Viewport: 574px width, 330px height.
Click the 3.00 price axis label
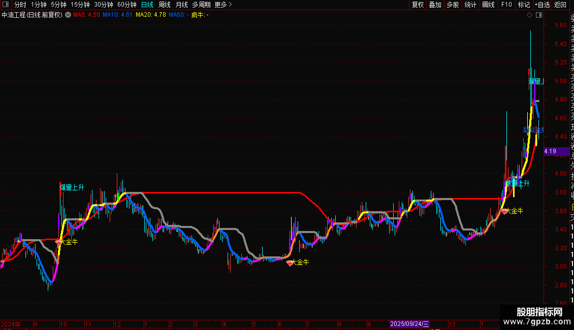click(x=560, y=267)
